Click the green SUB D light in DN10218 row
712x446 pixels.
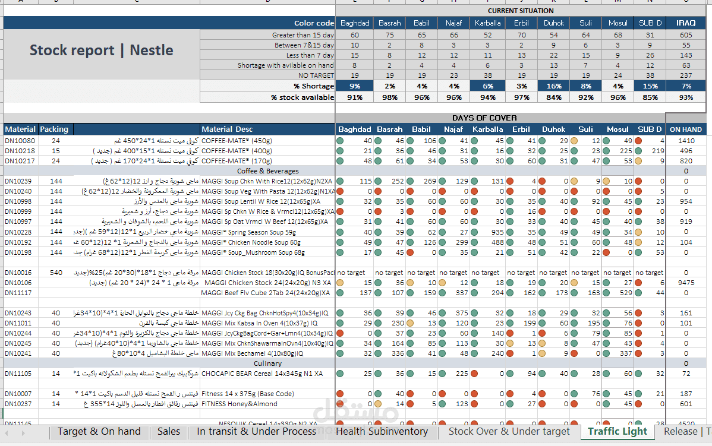click(x=638, y=151)
